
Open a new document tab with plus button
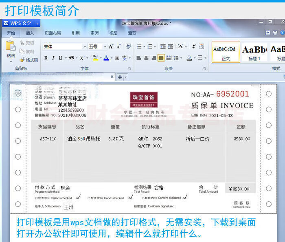(120, 77)
